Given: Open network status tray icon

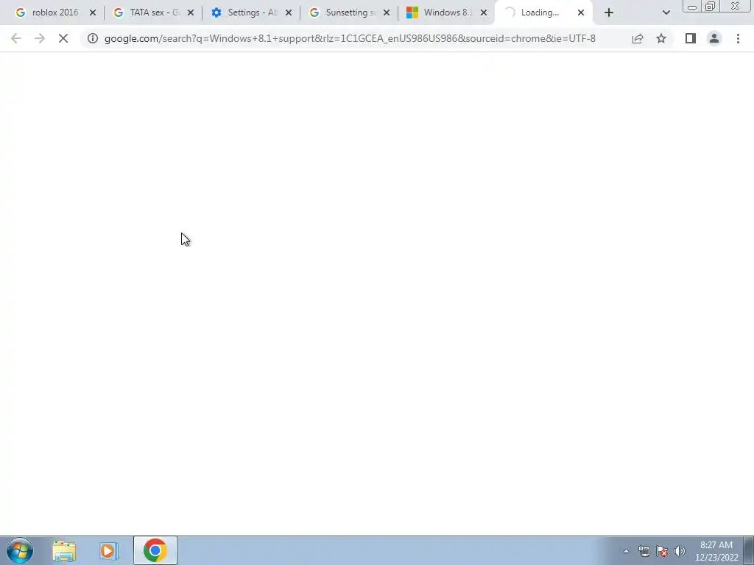Looking at the screenshot, I should coord(644,551).
